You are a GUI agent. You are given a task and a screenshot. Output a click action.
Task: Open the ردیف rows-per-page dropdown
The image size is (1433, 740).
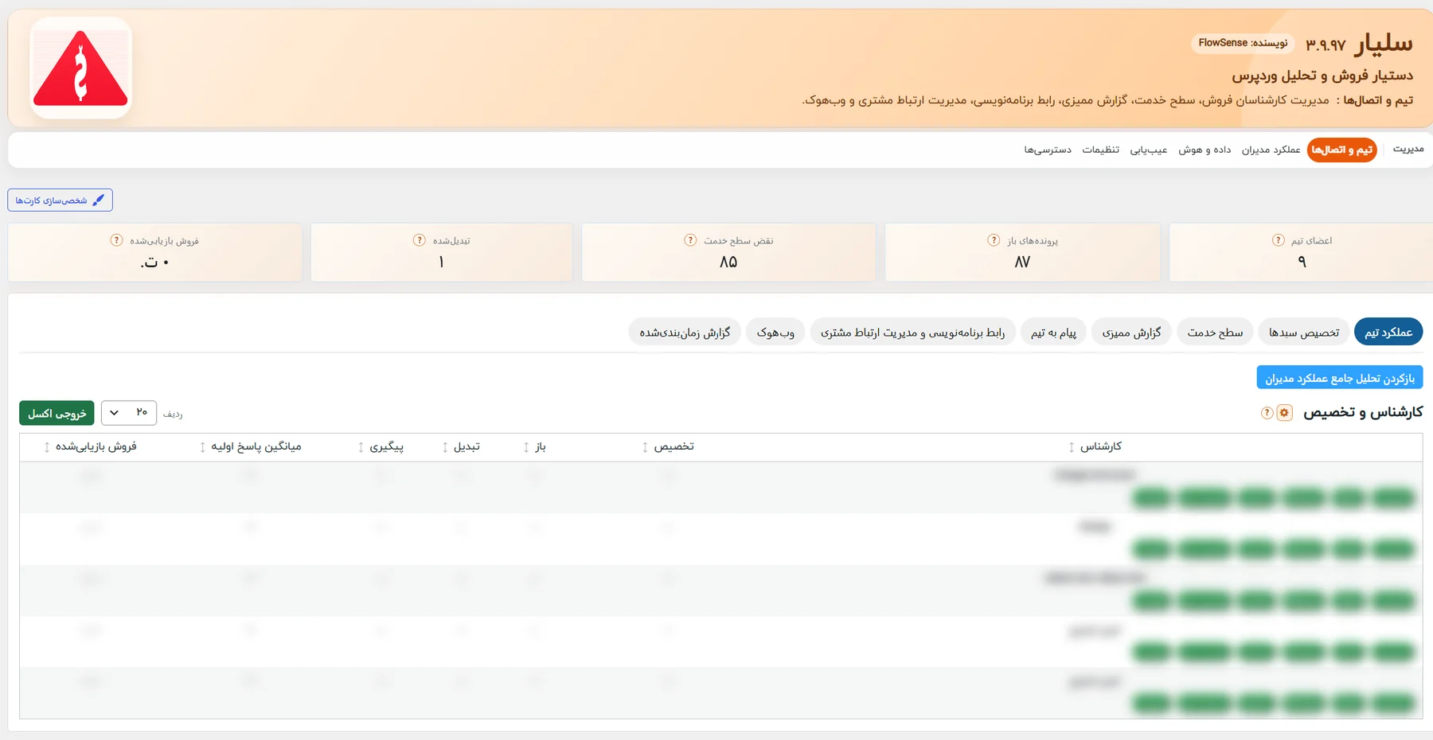click(x=129, y=413)
